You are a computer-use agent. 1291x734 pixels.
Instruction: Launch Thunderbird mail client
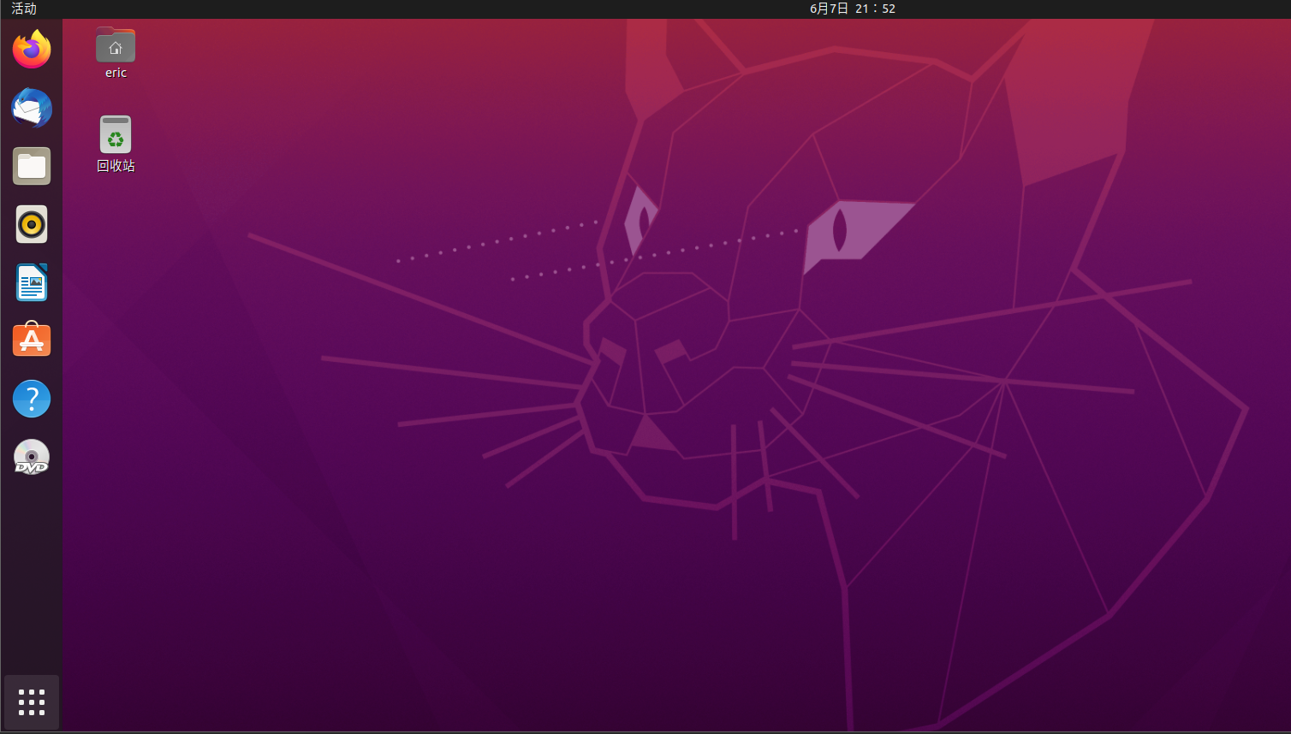(32, 108)
